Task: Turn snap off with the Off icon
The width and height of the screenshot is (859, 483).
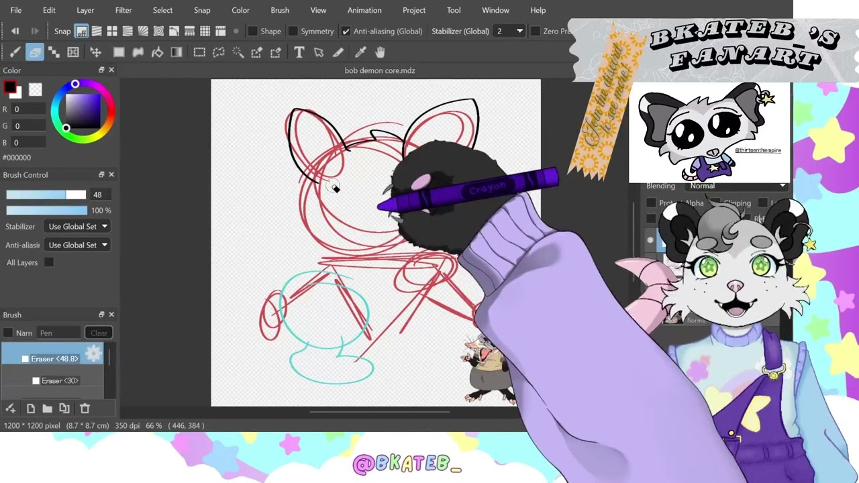Action: pyautogui.click(x=81, y=31)
